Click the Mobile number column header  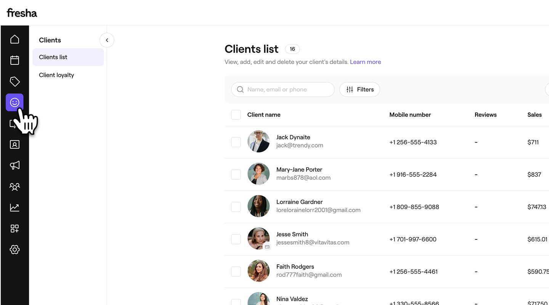[410, 115]
